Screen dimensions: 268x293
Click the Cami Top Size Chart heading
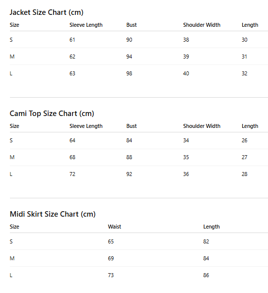tap(52, 114)
